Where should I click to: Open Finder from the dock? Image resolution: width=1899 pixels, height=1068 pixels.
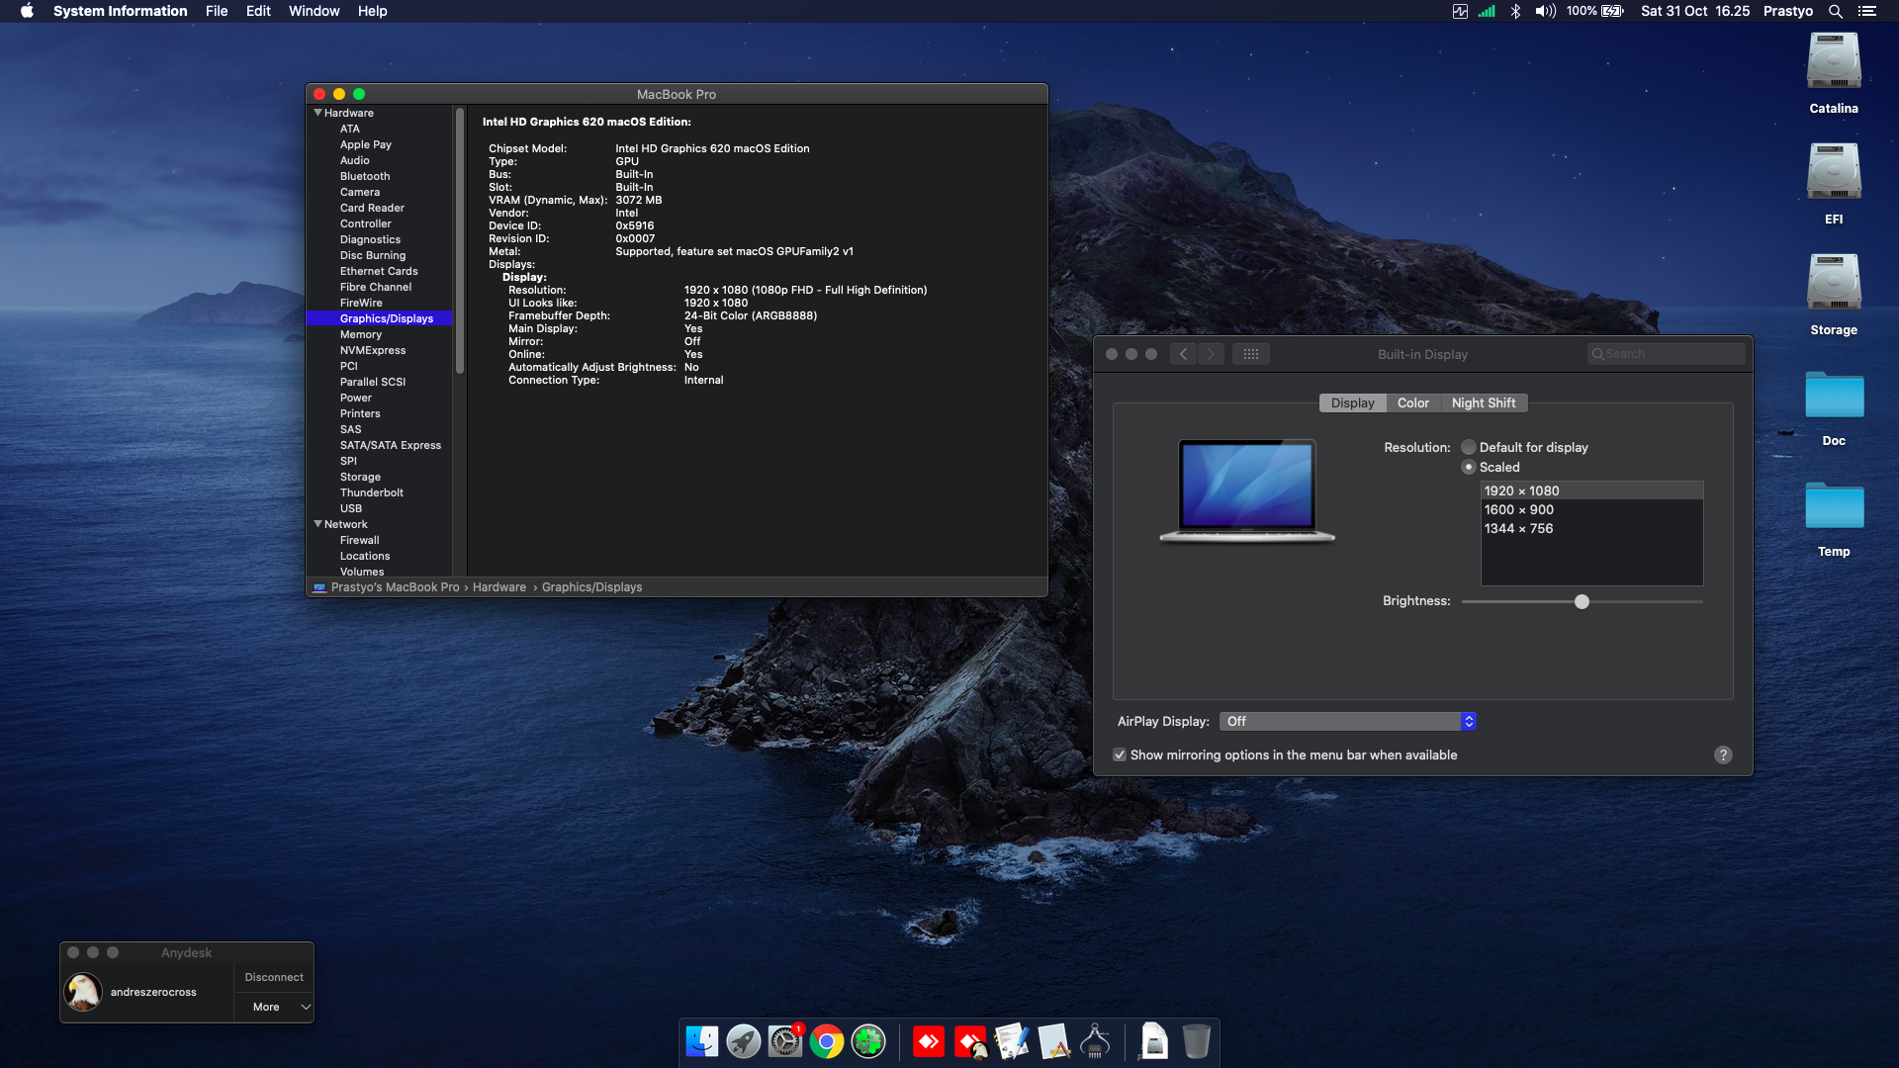click(701, 1041)
